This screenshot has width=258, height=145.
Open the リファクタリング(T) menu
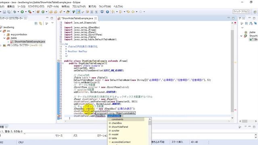[x=36, y=6]
